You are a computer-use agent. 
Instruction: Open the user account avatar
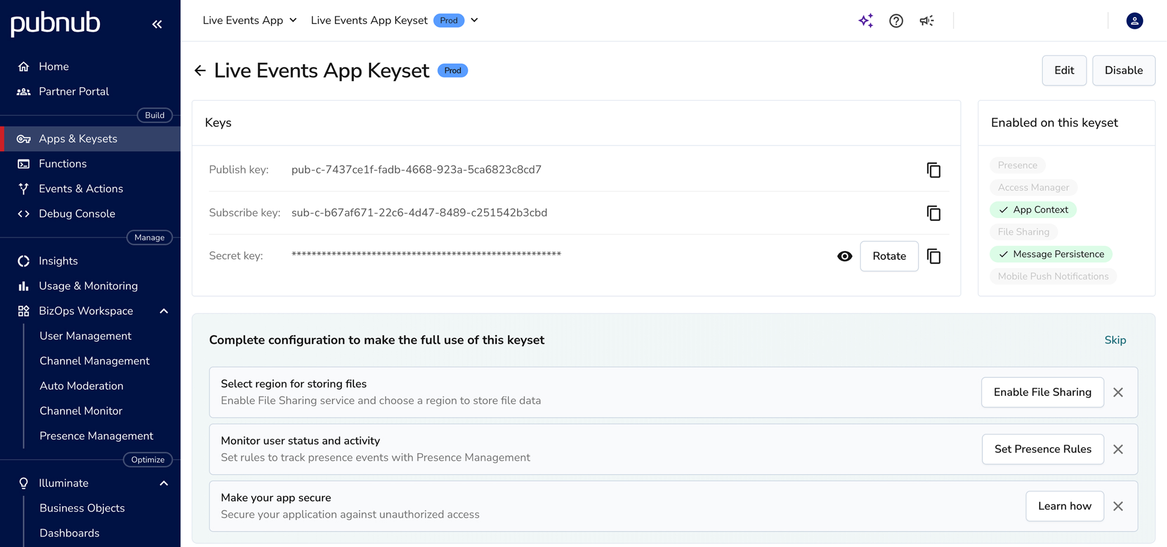tap(1134, 21)
